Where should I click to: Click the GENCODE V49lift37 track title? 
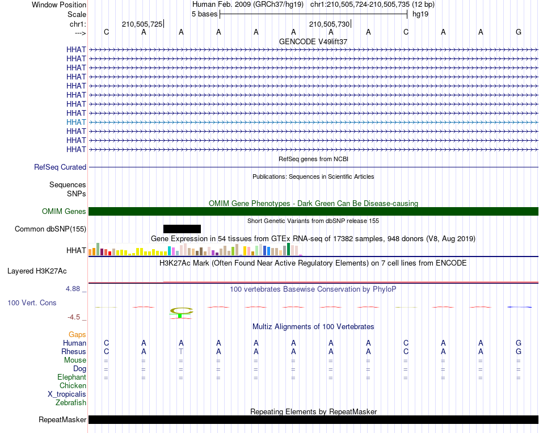click(313, 41)
